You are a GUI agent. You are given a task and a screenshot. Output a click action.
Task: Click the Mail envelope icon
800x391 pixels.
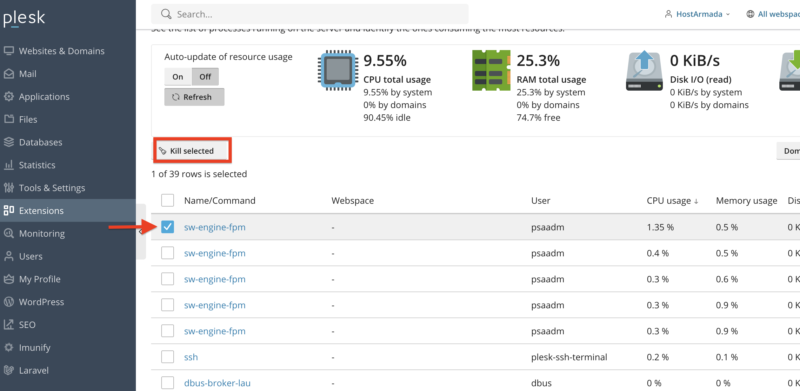pos(9,74)
